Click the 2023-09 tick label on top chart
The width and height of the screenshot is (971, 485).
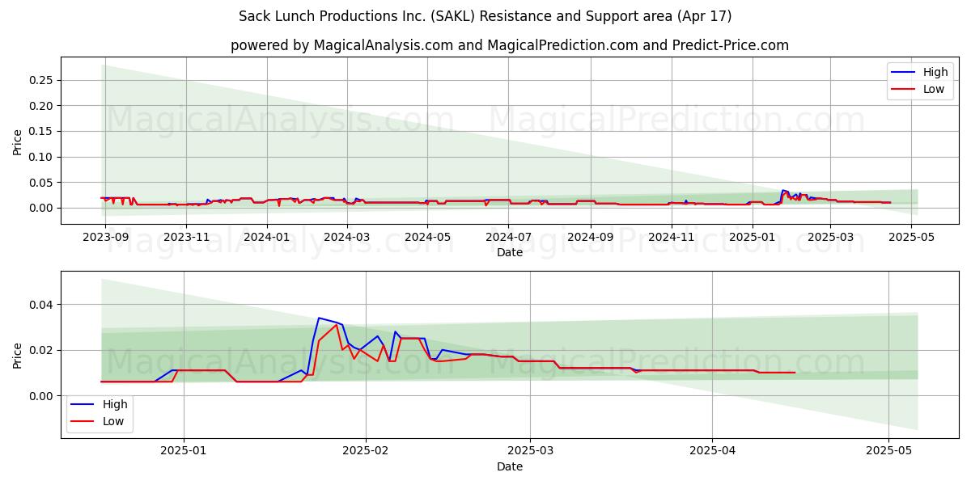click(x=105, y=237)
